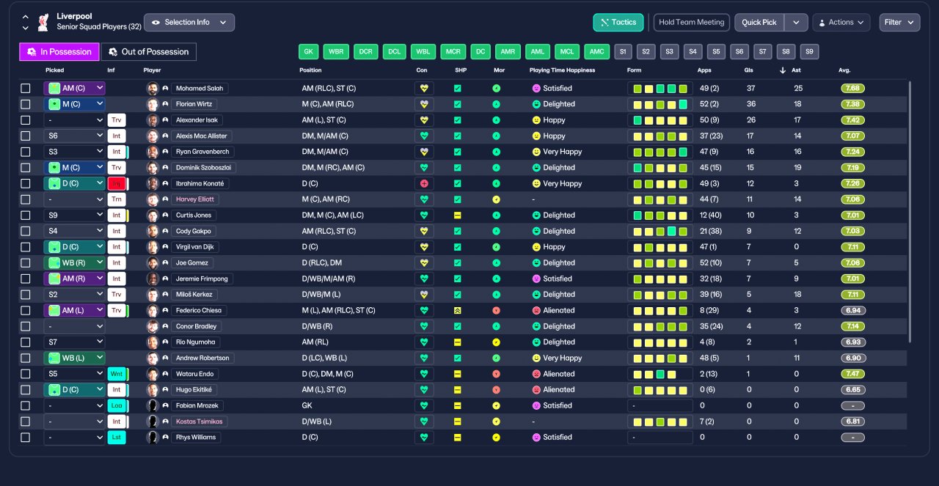Click Federico Chiesa's red morale icon
This screenshot has height=486, width=939.
496,311
